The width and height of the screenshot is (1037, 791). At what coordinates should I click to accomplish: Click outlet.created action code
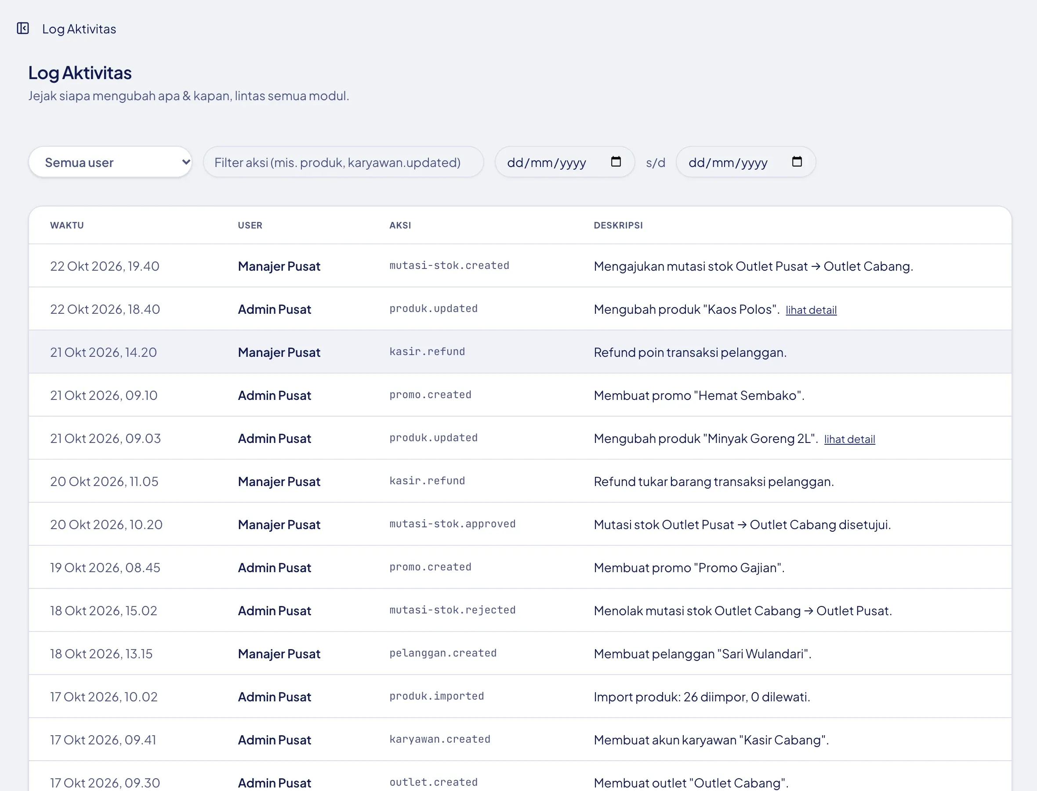pyautogui.click(x=434, y=783)
